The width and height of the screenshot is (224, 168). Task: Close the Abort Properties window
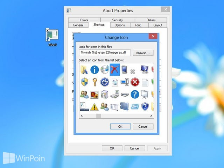(x=166, y=9)
